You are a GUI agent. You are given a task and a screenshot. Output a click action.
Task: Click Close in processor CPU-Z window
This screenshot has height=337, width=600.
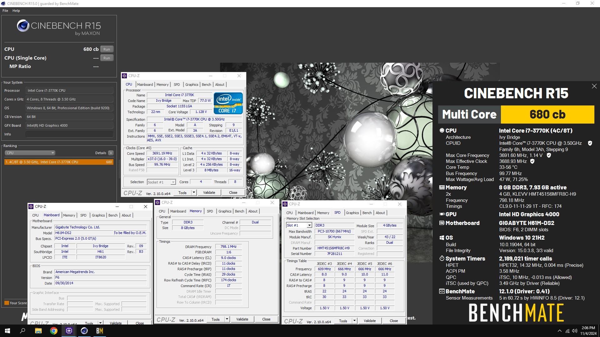point(233,193)
